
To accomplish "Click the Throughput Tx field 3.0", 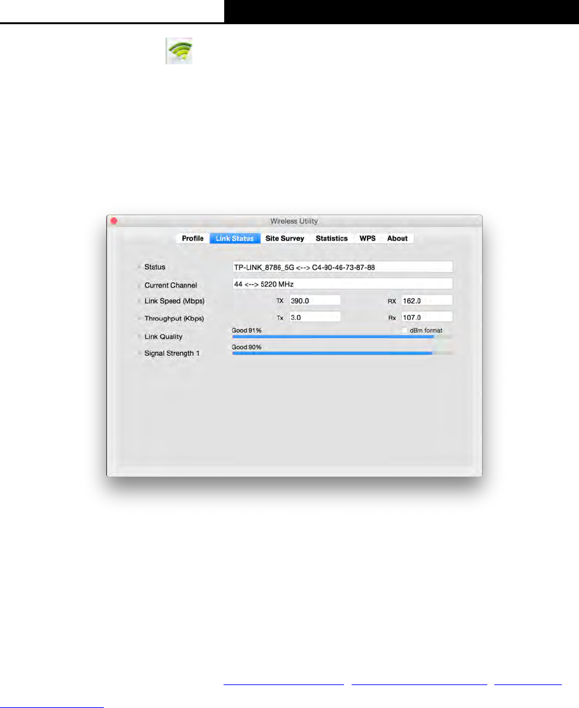I will pyautogui.click(x=315, y=318).
